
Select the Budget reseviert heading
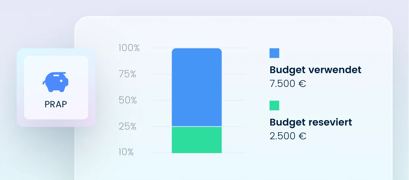click(x=311, y=122)
